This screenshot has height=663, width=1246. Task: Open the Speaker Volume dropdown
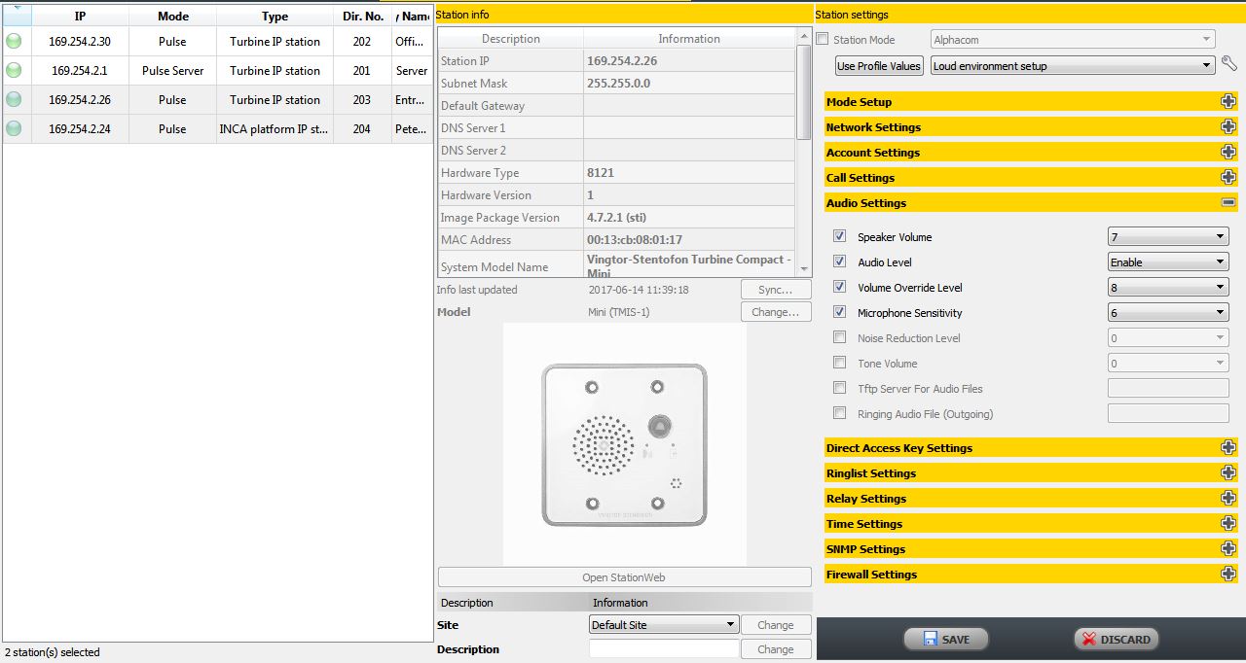[1168, 236]
